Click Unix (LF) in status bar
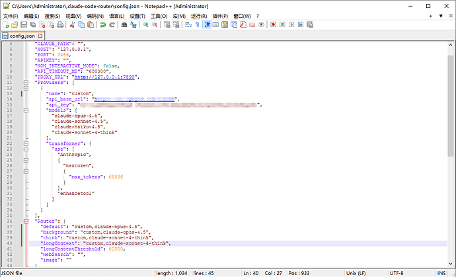456x277 pixels. (356, 273)
